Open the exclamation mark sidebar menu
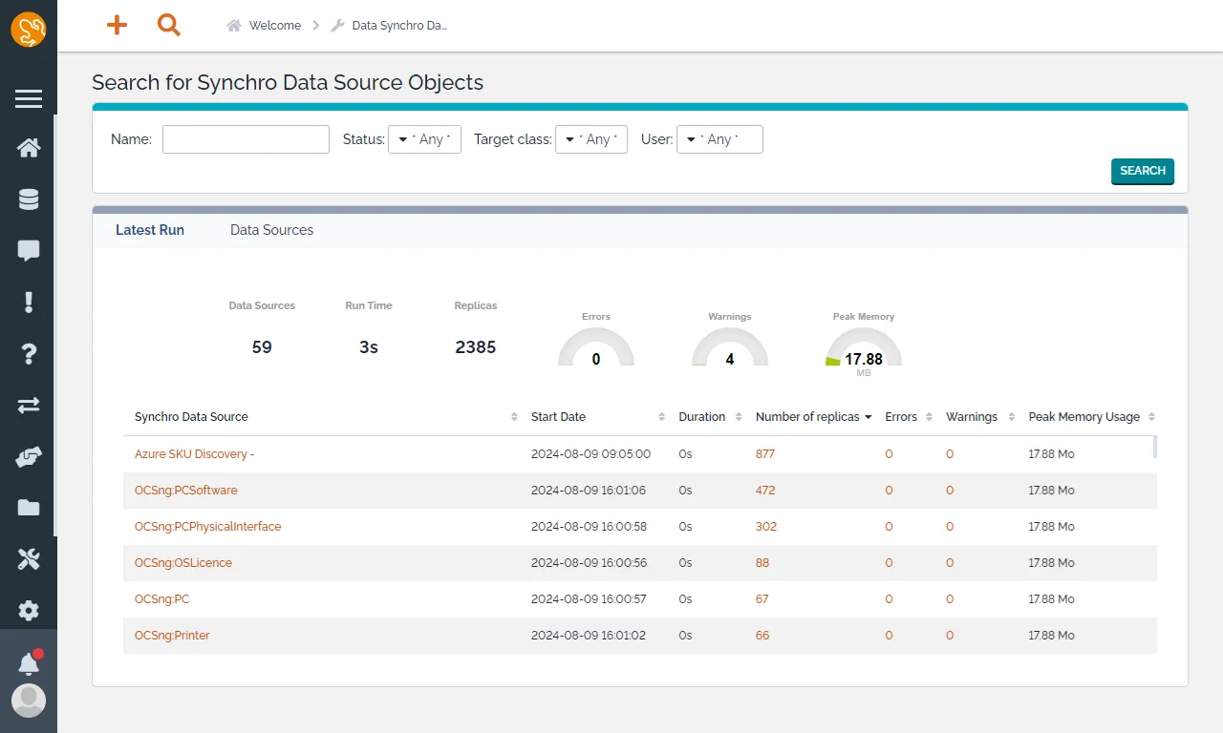 point(29,303)
